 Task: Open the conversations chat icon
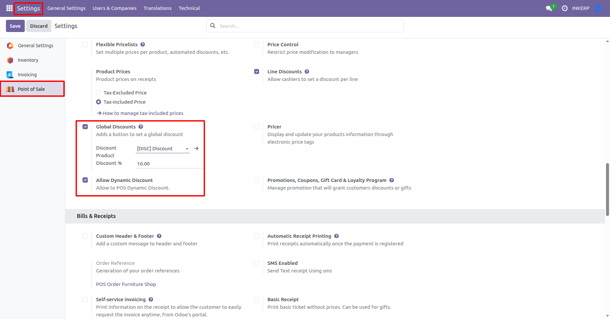[549, 8]
